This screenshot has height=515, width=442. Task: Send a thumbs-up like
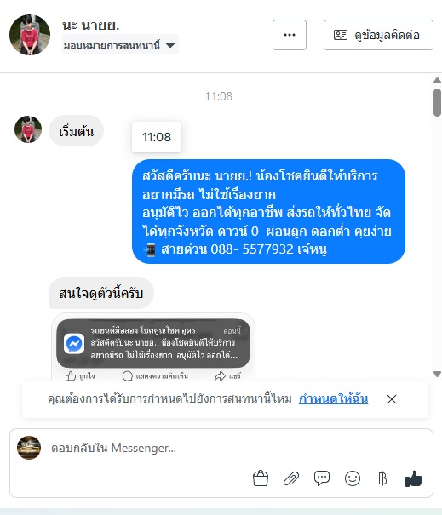pyautogui.click(x=414, y=478)
